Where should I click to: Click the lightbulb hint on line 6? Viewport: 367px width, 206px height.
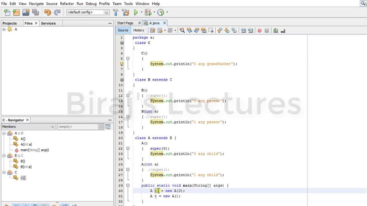pos(122,64)
